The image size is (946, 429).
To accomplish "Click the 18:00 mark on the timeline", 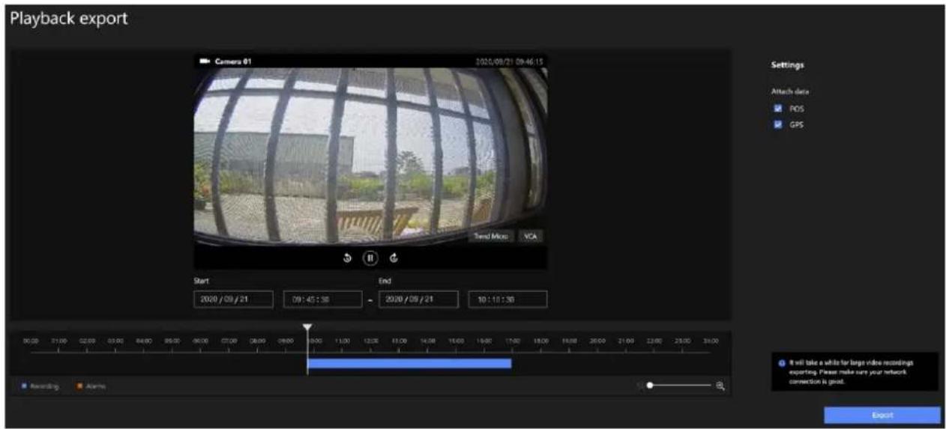I will [540, 340].
